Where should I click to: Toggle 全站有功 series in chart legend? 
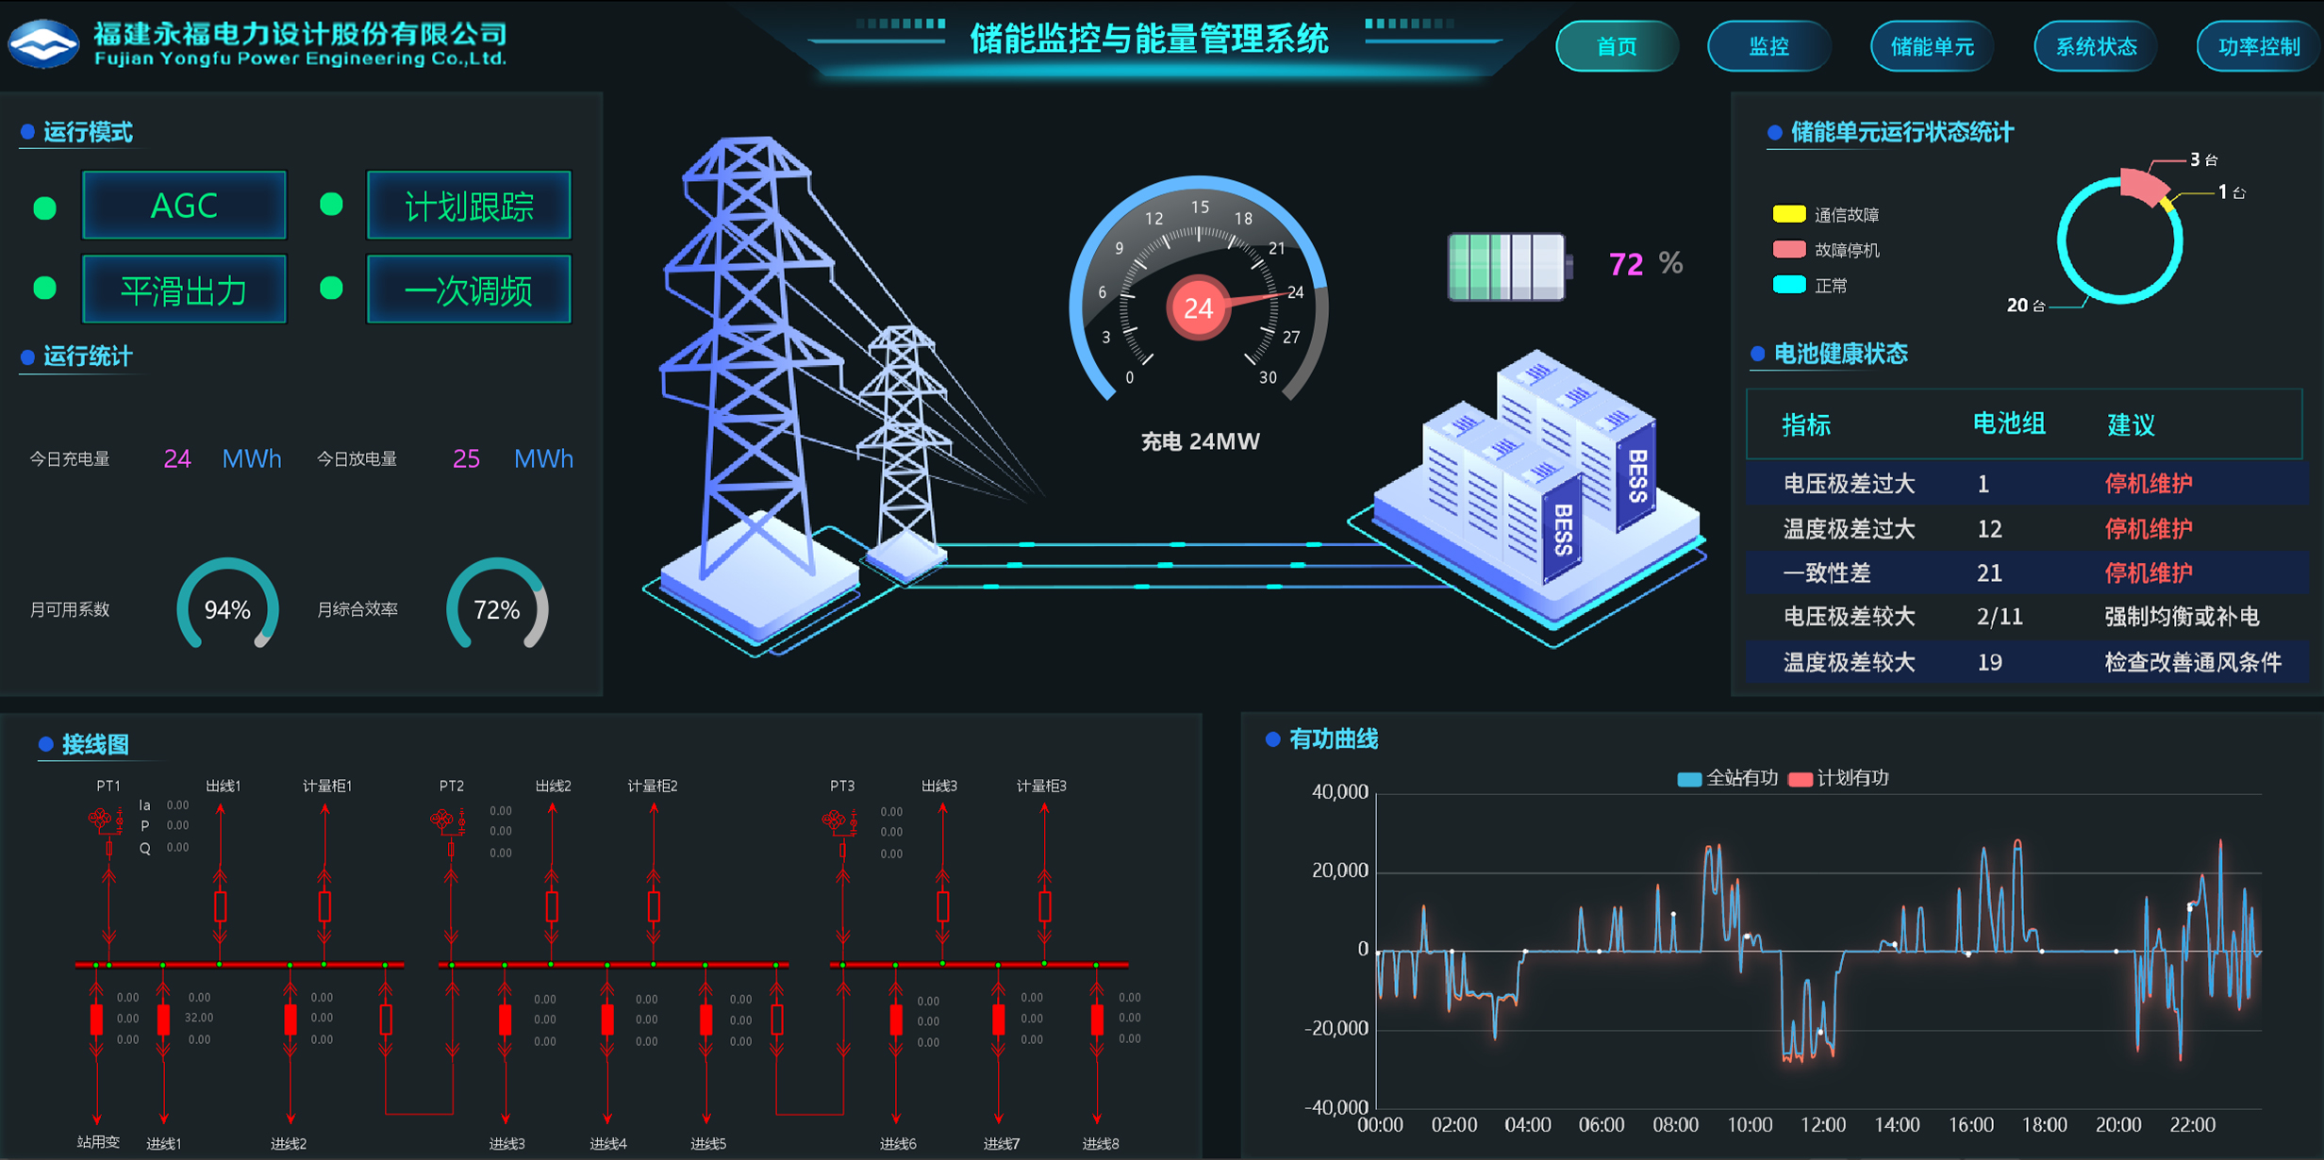click(1689, 779)
